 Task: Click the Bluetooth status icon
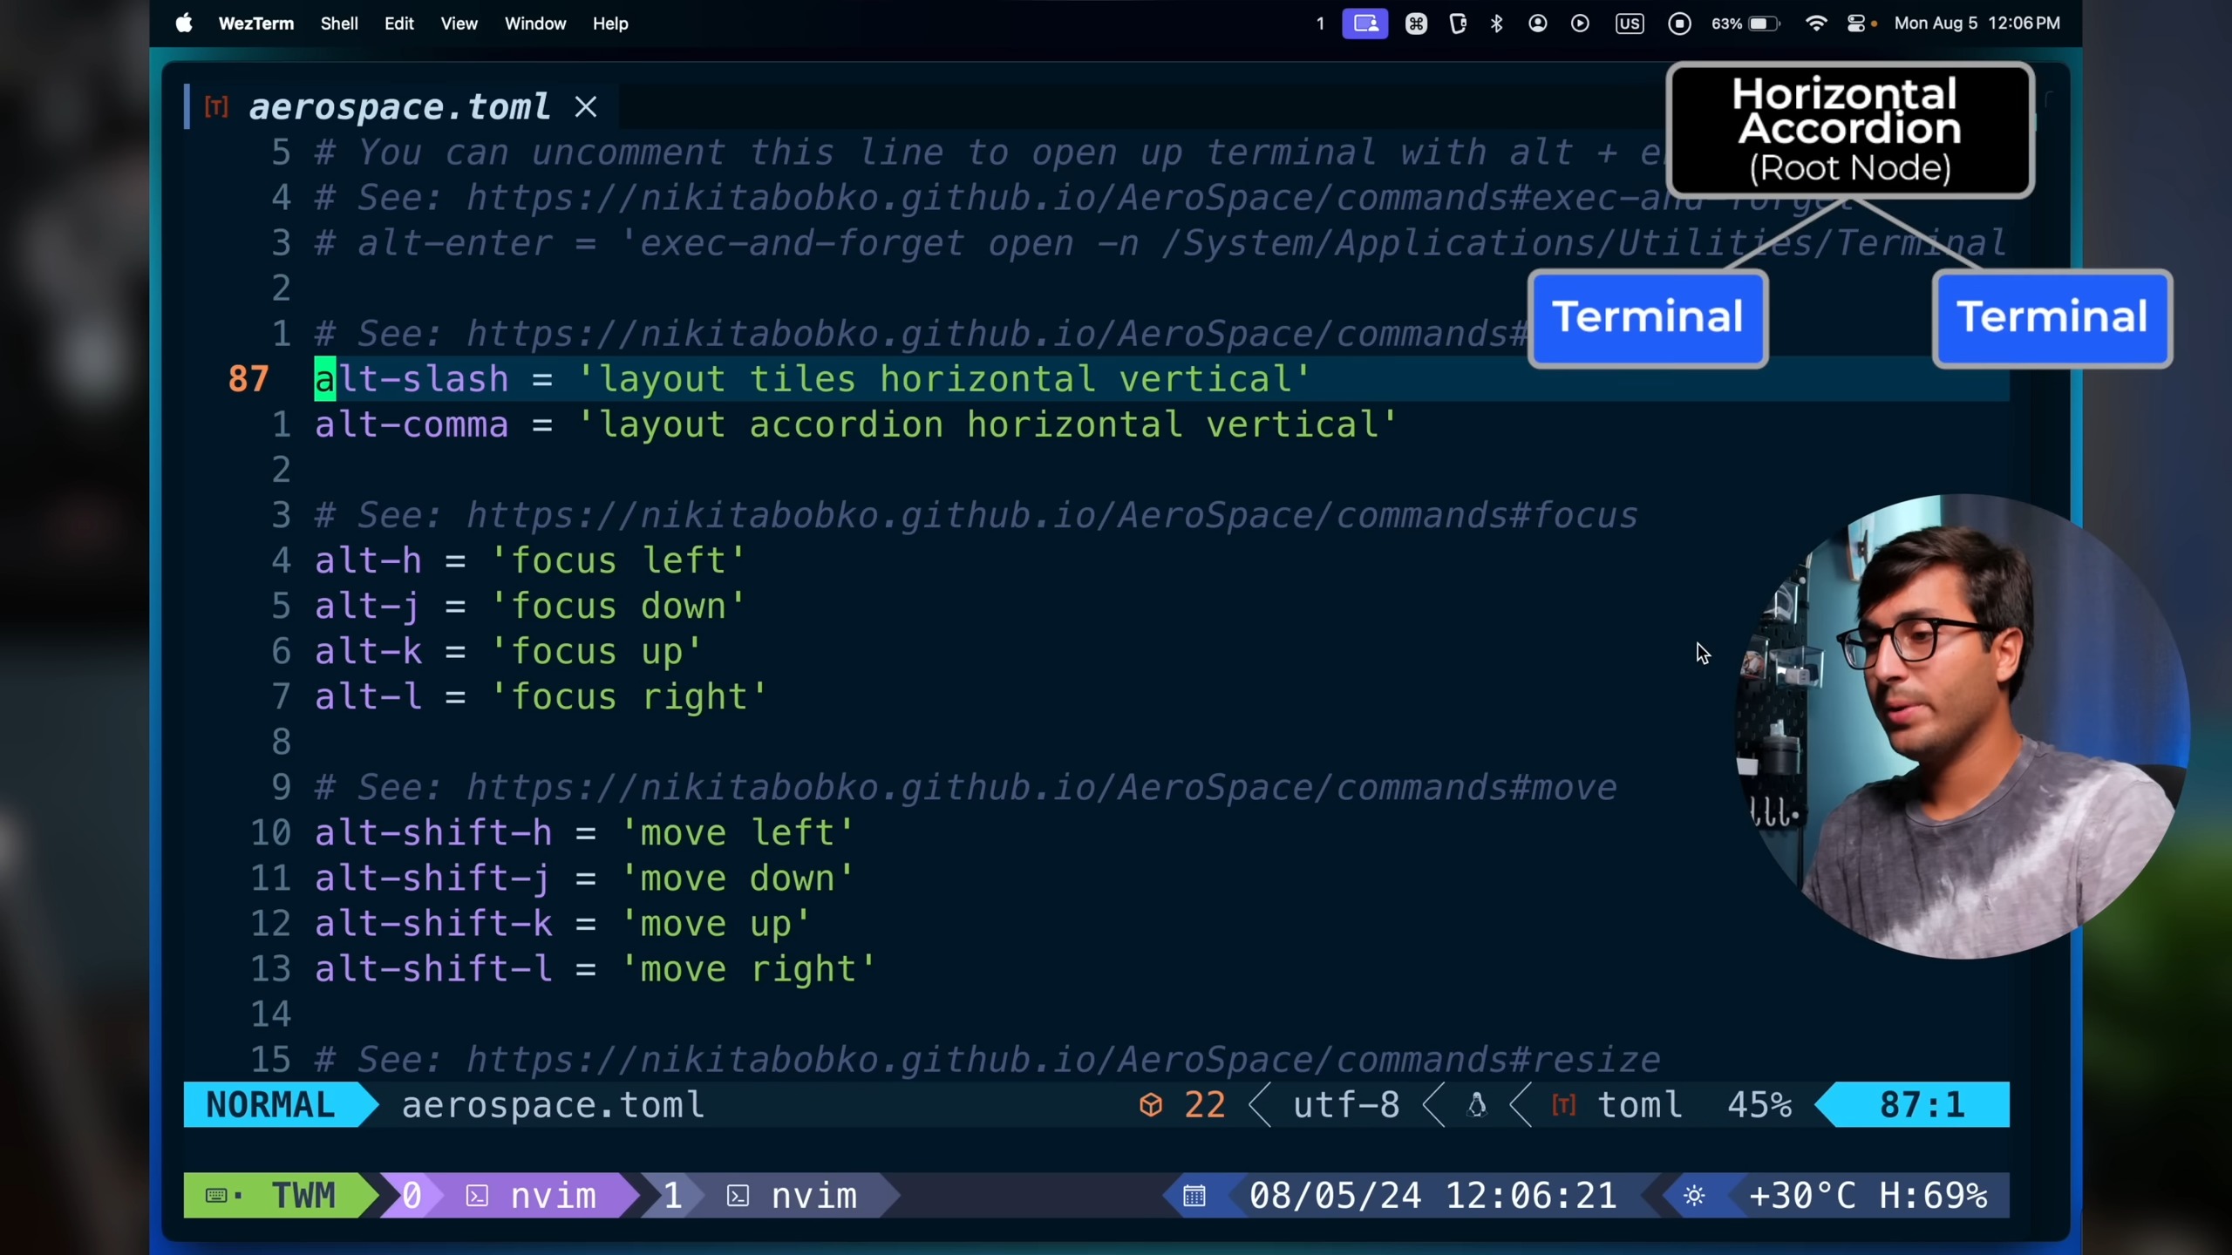tap(1496, 24)
